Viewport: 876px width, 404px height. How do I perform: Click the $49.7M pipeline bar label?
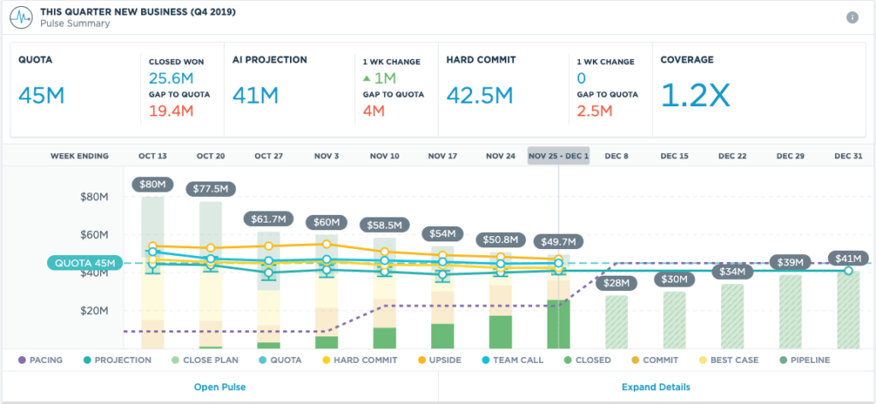559,242
